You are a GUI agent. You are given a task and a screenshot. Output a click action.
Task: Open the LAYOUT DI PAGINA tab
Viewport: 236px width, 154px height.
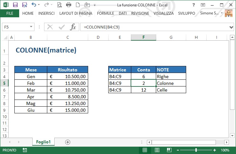76,13
